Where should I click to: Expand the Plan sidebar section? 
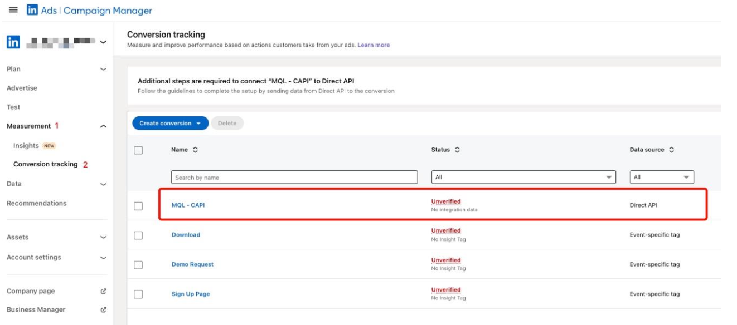click(103, 70)
